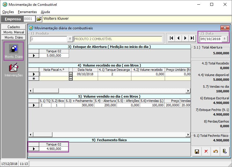Click the Aferições cell 0,000

[128, 105]
